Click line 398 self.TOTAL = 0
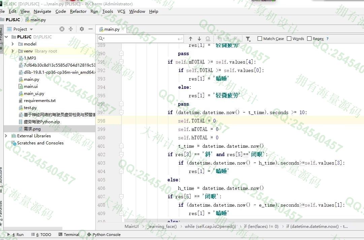The height and width of the screenshot is (240, 364). [x=197, y=121]
